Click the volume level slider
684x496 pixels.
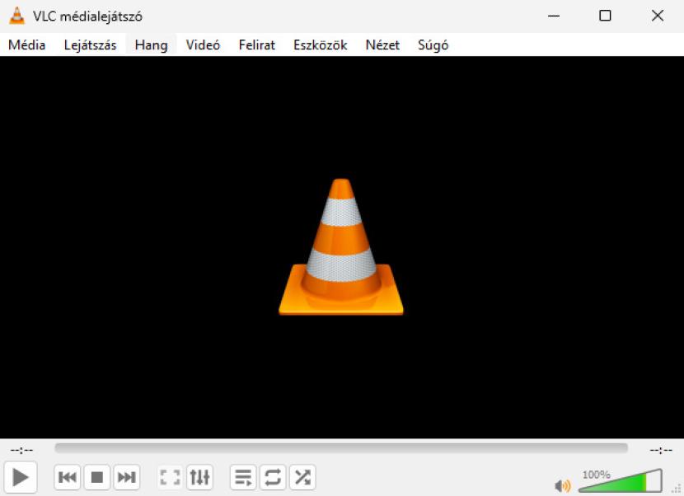click(620, 482)
